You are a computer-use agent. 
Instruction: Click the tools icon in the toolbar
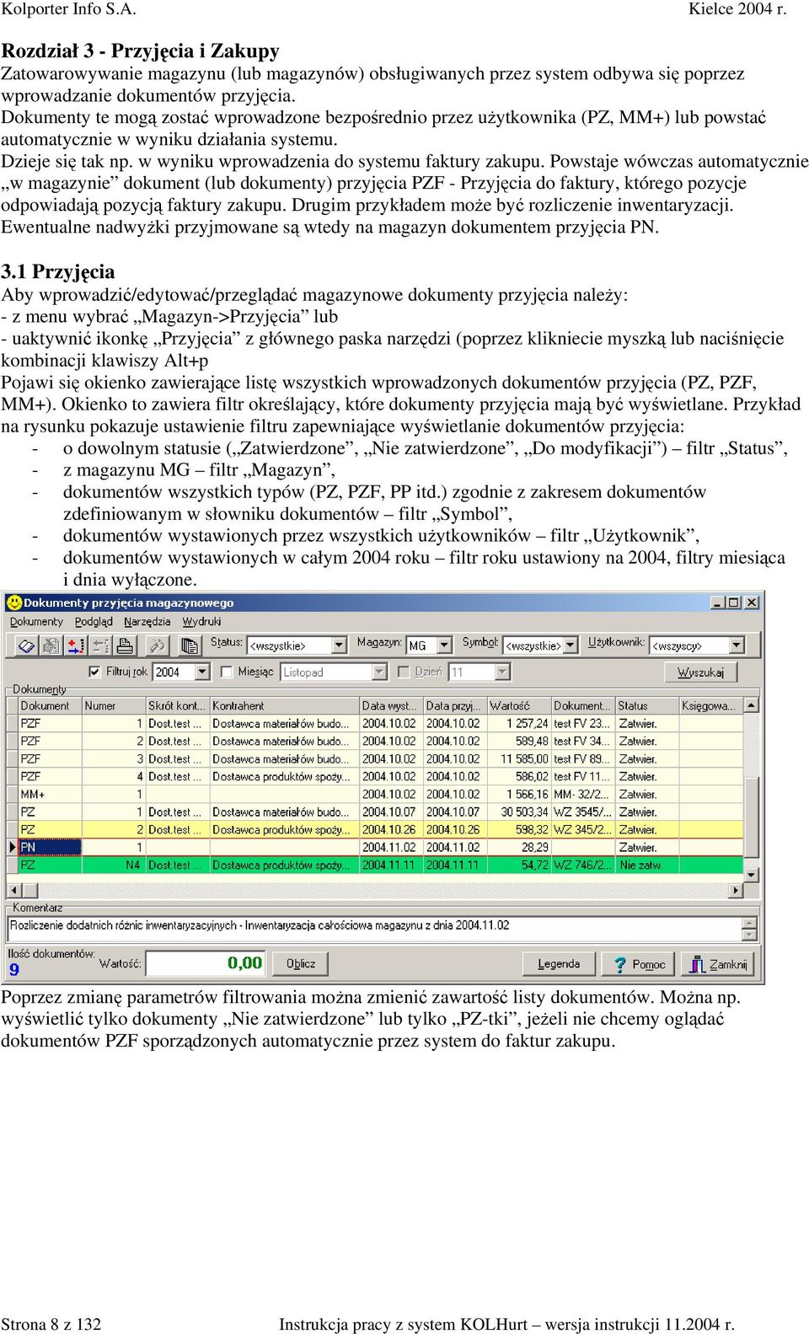coord(157,646)
